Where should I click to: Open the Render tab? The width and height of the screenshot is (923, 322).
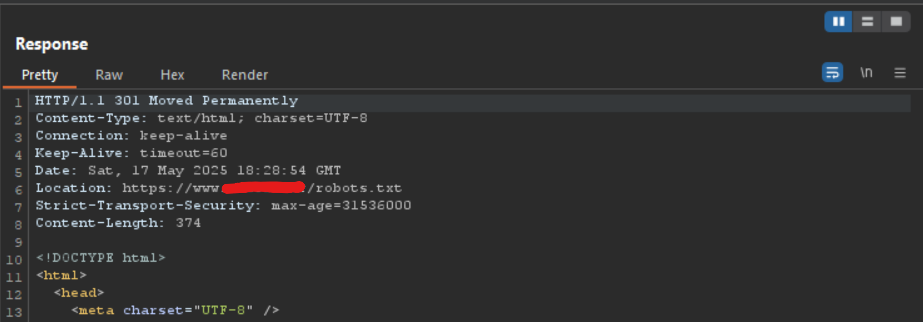(245, 75)
